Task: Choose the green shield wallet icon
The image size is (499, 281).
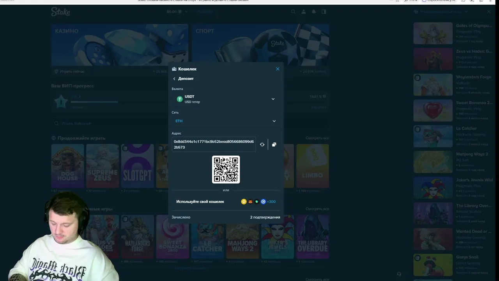Action: point(257,202)
